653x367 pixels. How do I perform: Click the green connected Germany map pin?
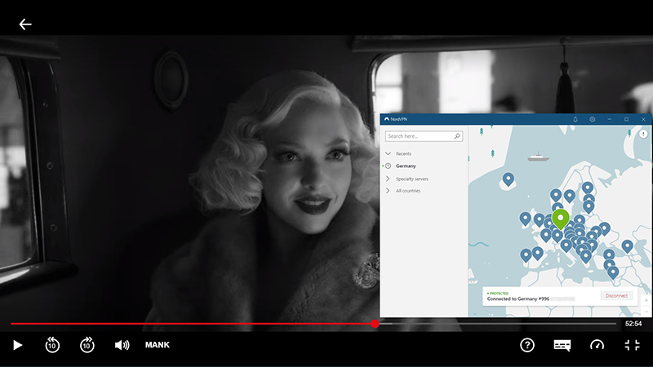click(x=561, y=219)
